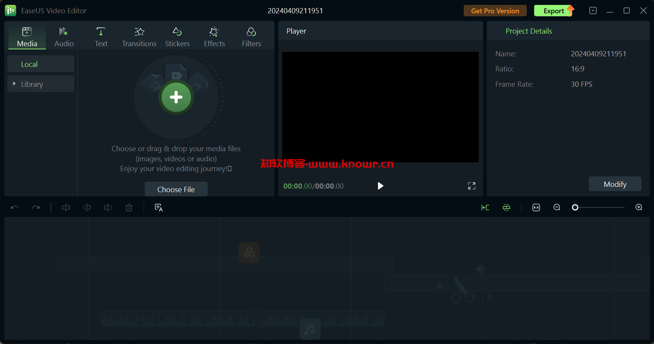Screen dimensions: 654x344
Task: Select the Local media source
Action: pos(41,64)
